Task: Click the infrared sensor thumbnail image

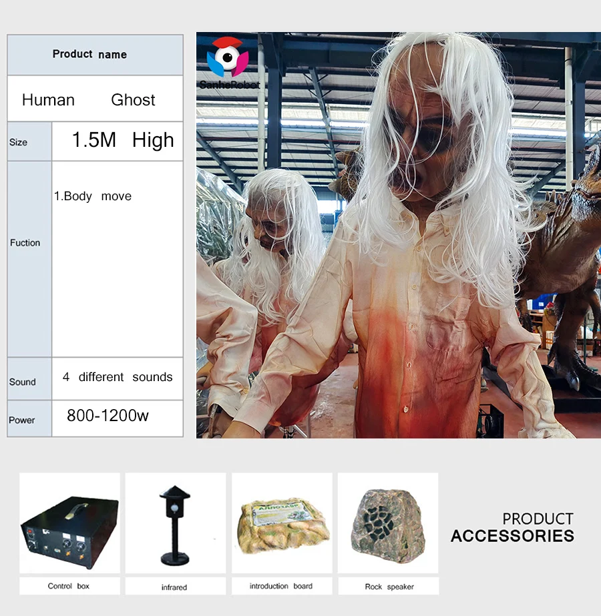Action: click(x=176, y=523)
